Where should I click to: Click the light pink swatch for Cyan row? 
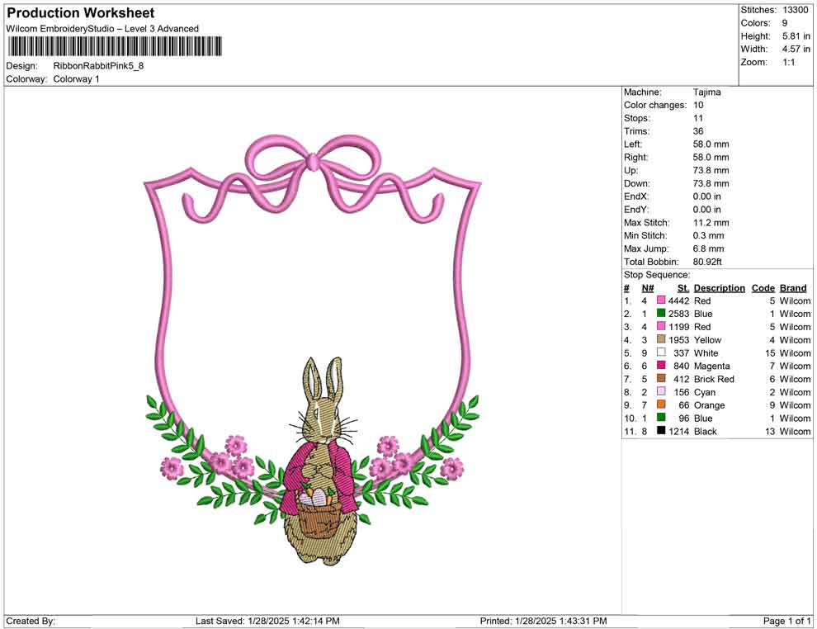(x=661, y=391)
